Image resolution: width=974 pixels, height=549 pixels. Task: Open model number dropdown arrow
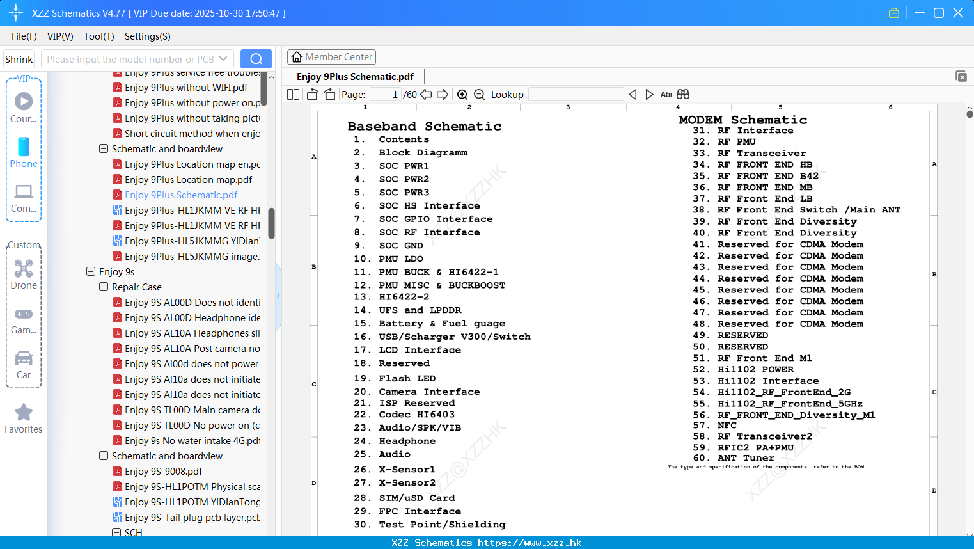(223, 59)
